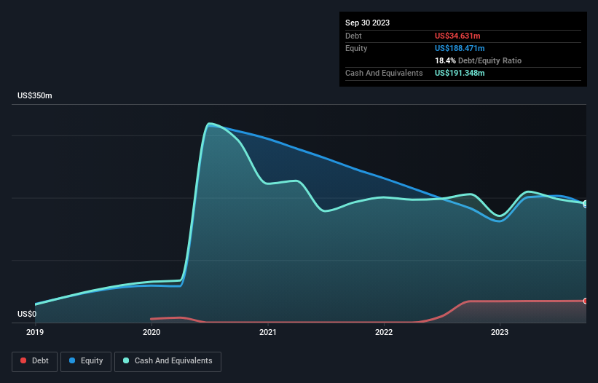Click the 2021 x-axis label
The height and width of the screenshot is (383, 598).
[x=268, y=332]
